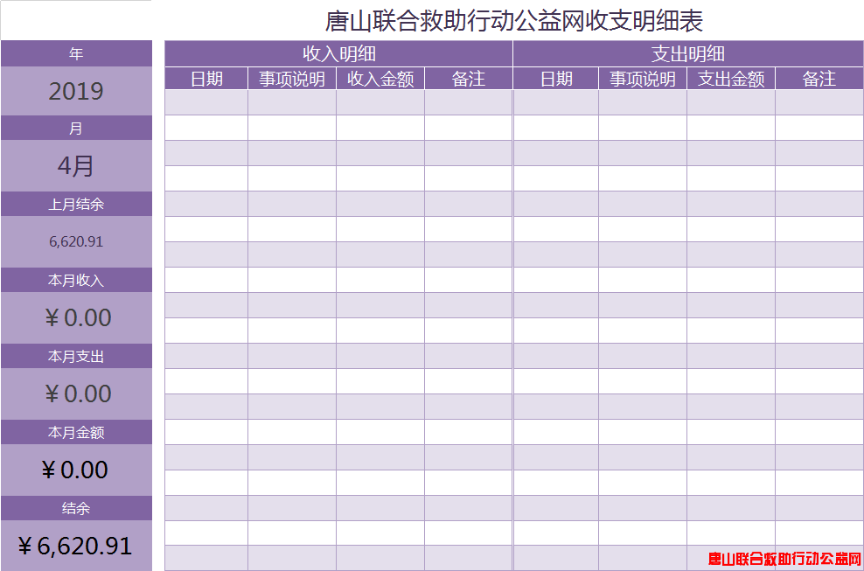Click the first empty cell below 收入金额
Viewport: 864px width, 571px height.
[x=380, y=102]
